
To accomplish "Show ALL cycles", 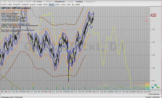I will click(x=73, y=5).
